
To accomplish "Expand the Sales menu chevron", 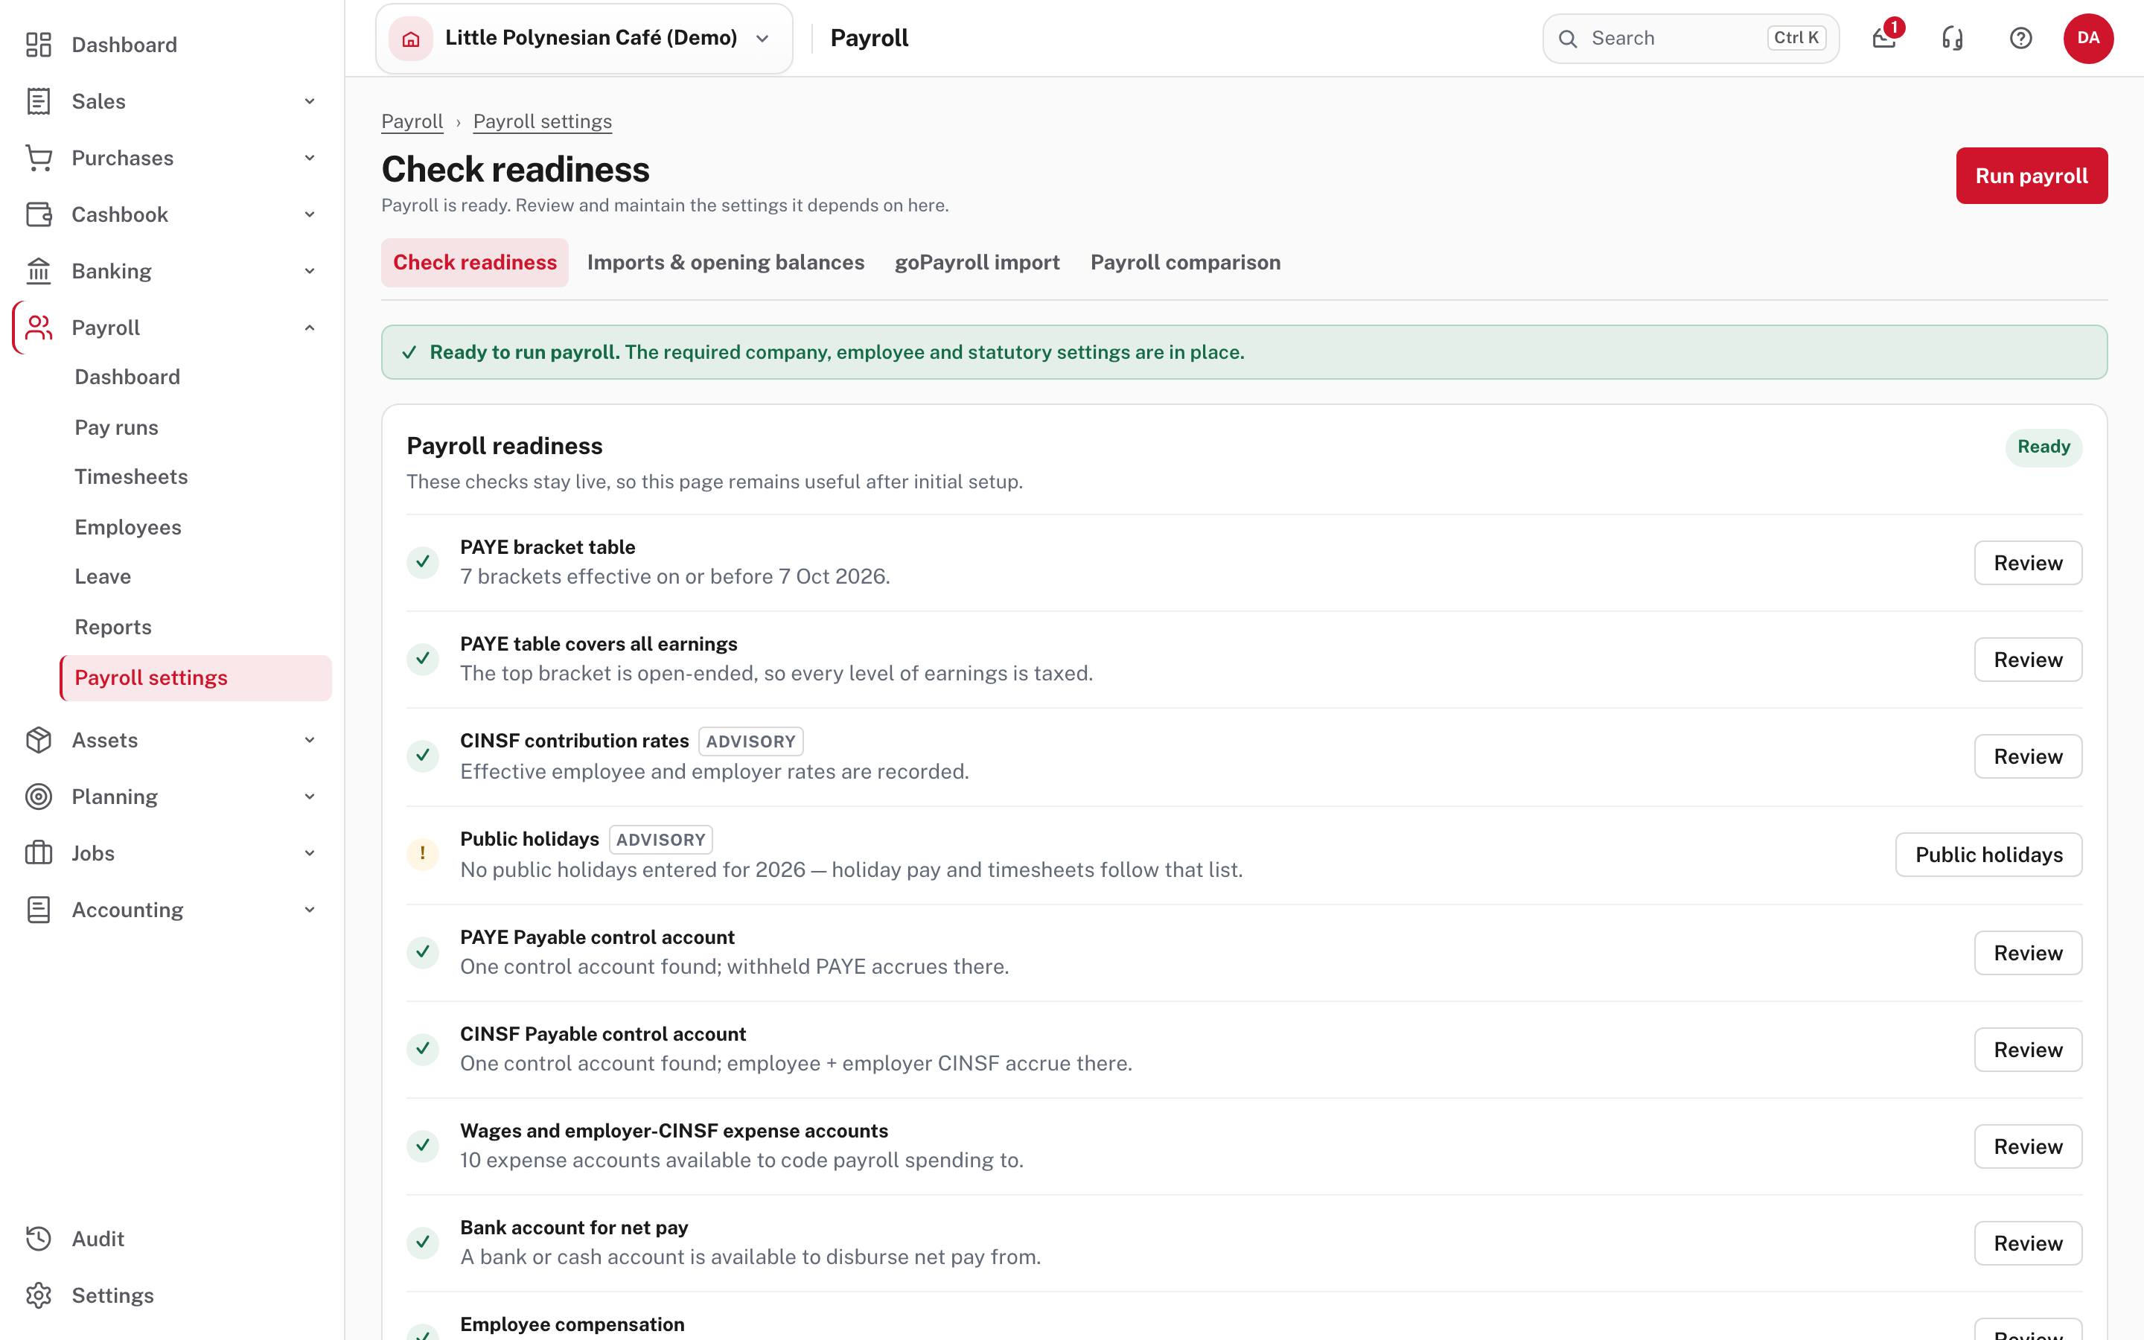I will [310, 101].
